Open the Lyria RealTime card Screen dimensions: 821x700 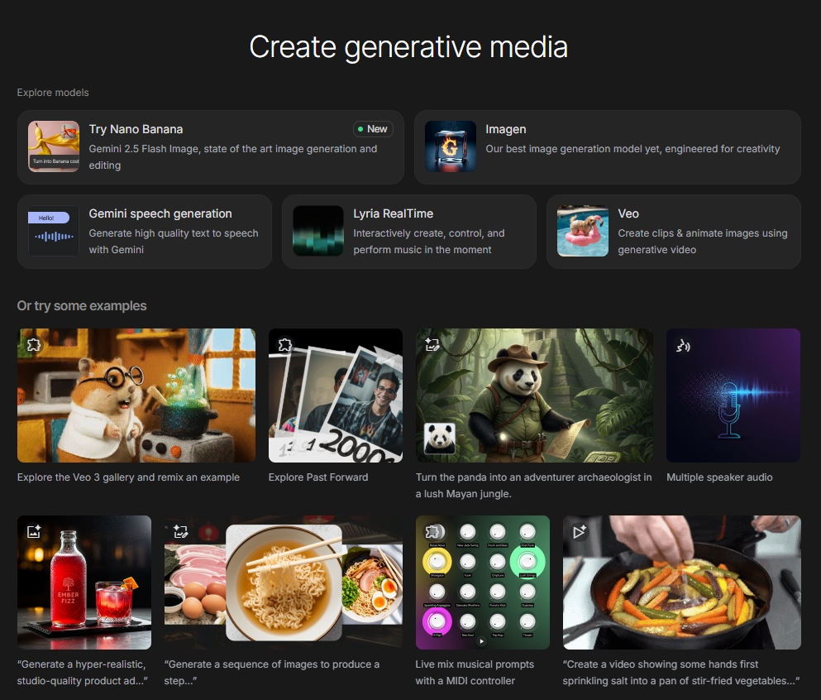[409, 232]
